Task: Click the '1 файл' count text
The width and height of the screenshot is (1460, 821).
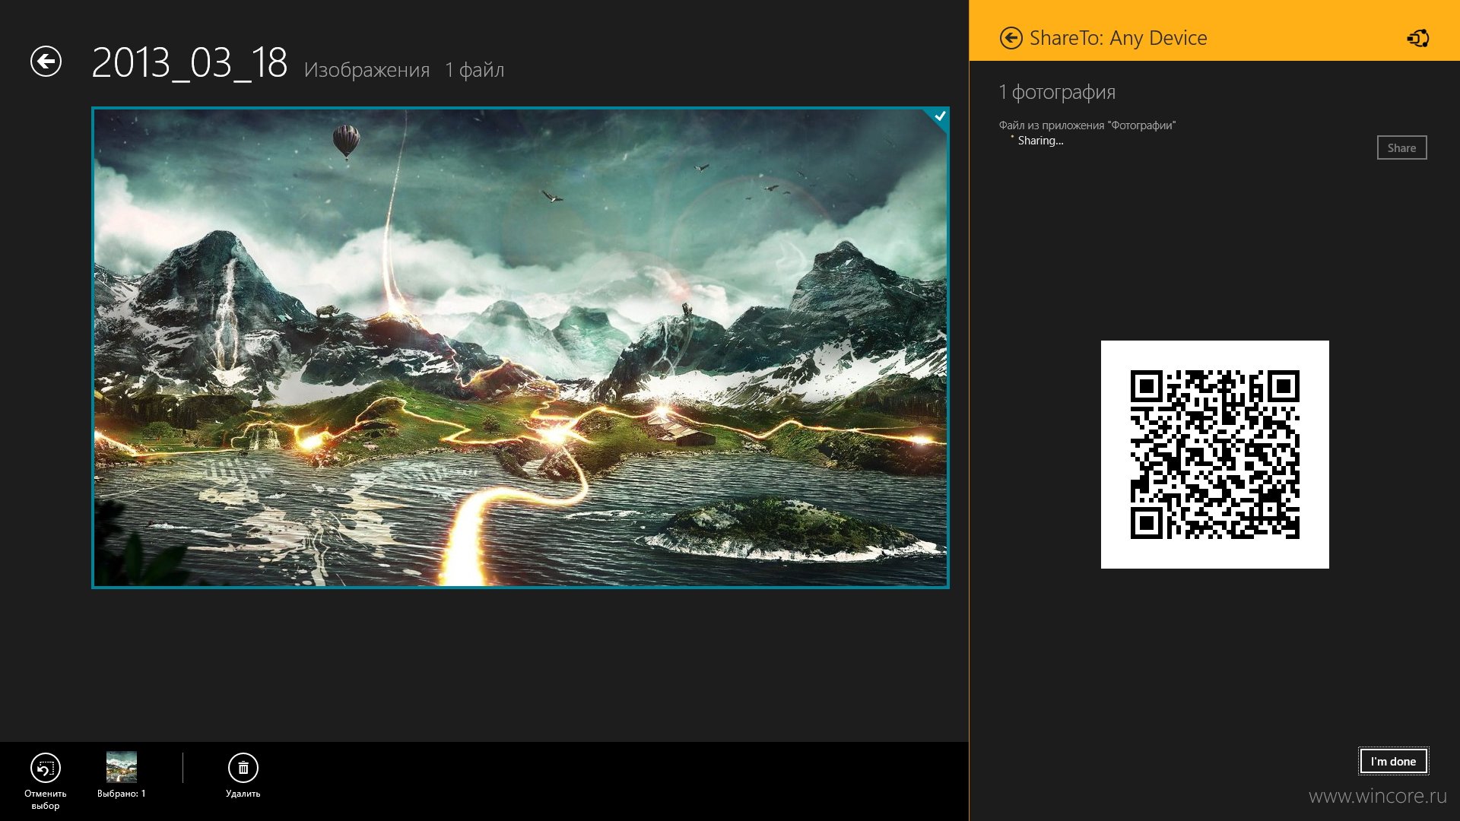Action: pyautogui.click(x=474, y=70)
